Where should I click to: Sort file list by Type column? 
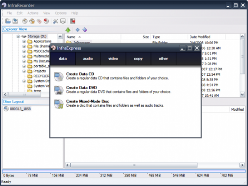pos(169,37)
